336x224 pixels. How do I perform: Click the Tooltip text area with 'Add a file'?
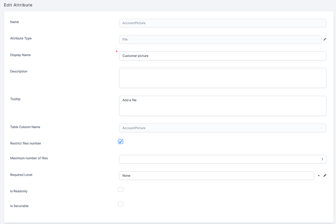223,106
